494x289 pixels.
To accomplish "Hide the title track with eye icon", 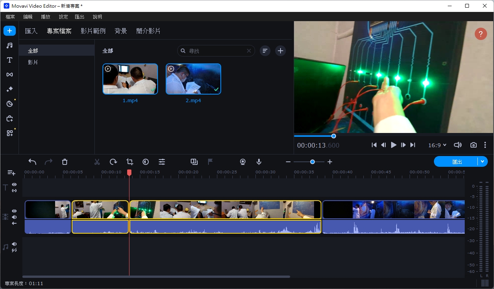I will click(14, 184).
